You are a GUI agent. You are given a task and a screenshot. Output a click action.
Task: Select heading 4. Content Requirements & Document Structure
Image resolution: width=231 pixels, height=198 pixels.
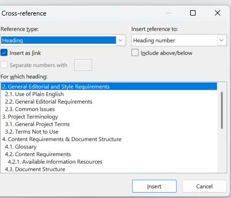click(x=109, y=139)
